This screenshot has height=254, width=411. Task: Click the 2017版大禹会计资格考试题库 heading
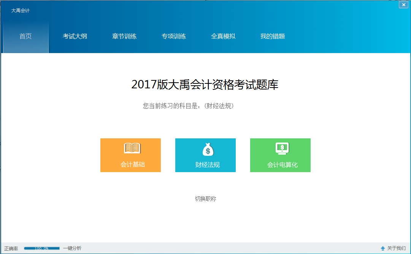(205, 85)
